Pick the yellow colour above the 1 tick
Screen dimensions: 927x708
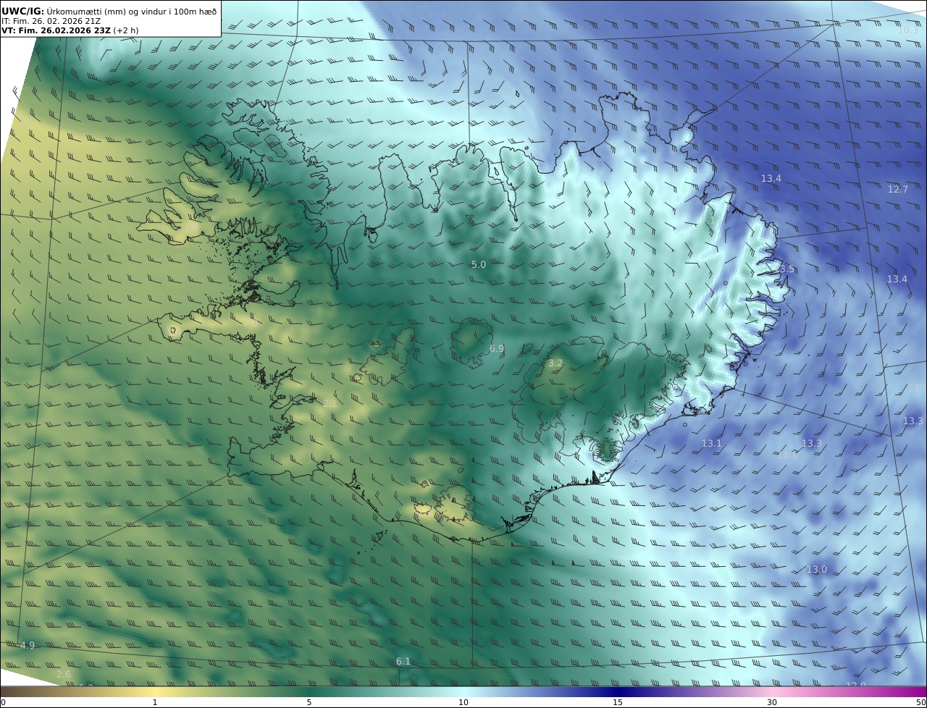(x=155, y=691)
